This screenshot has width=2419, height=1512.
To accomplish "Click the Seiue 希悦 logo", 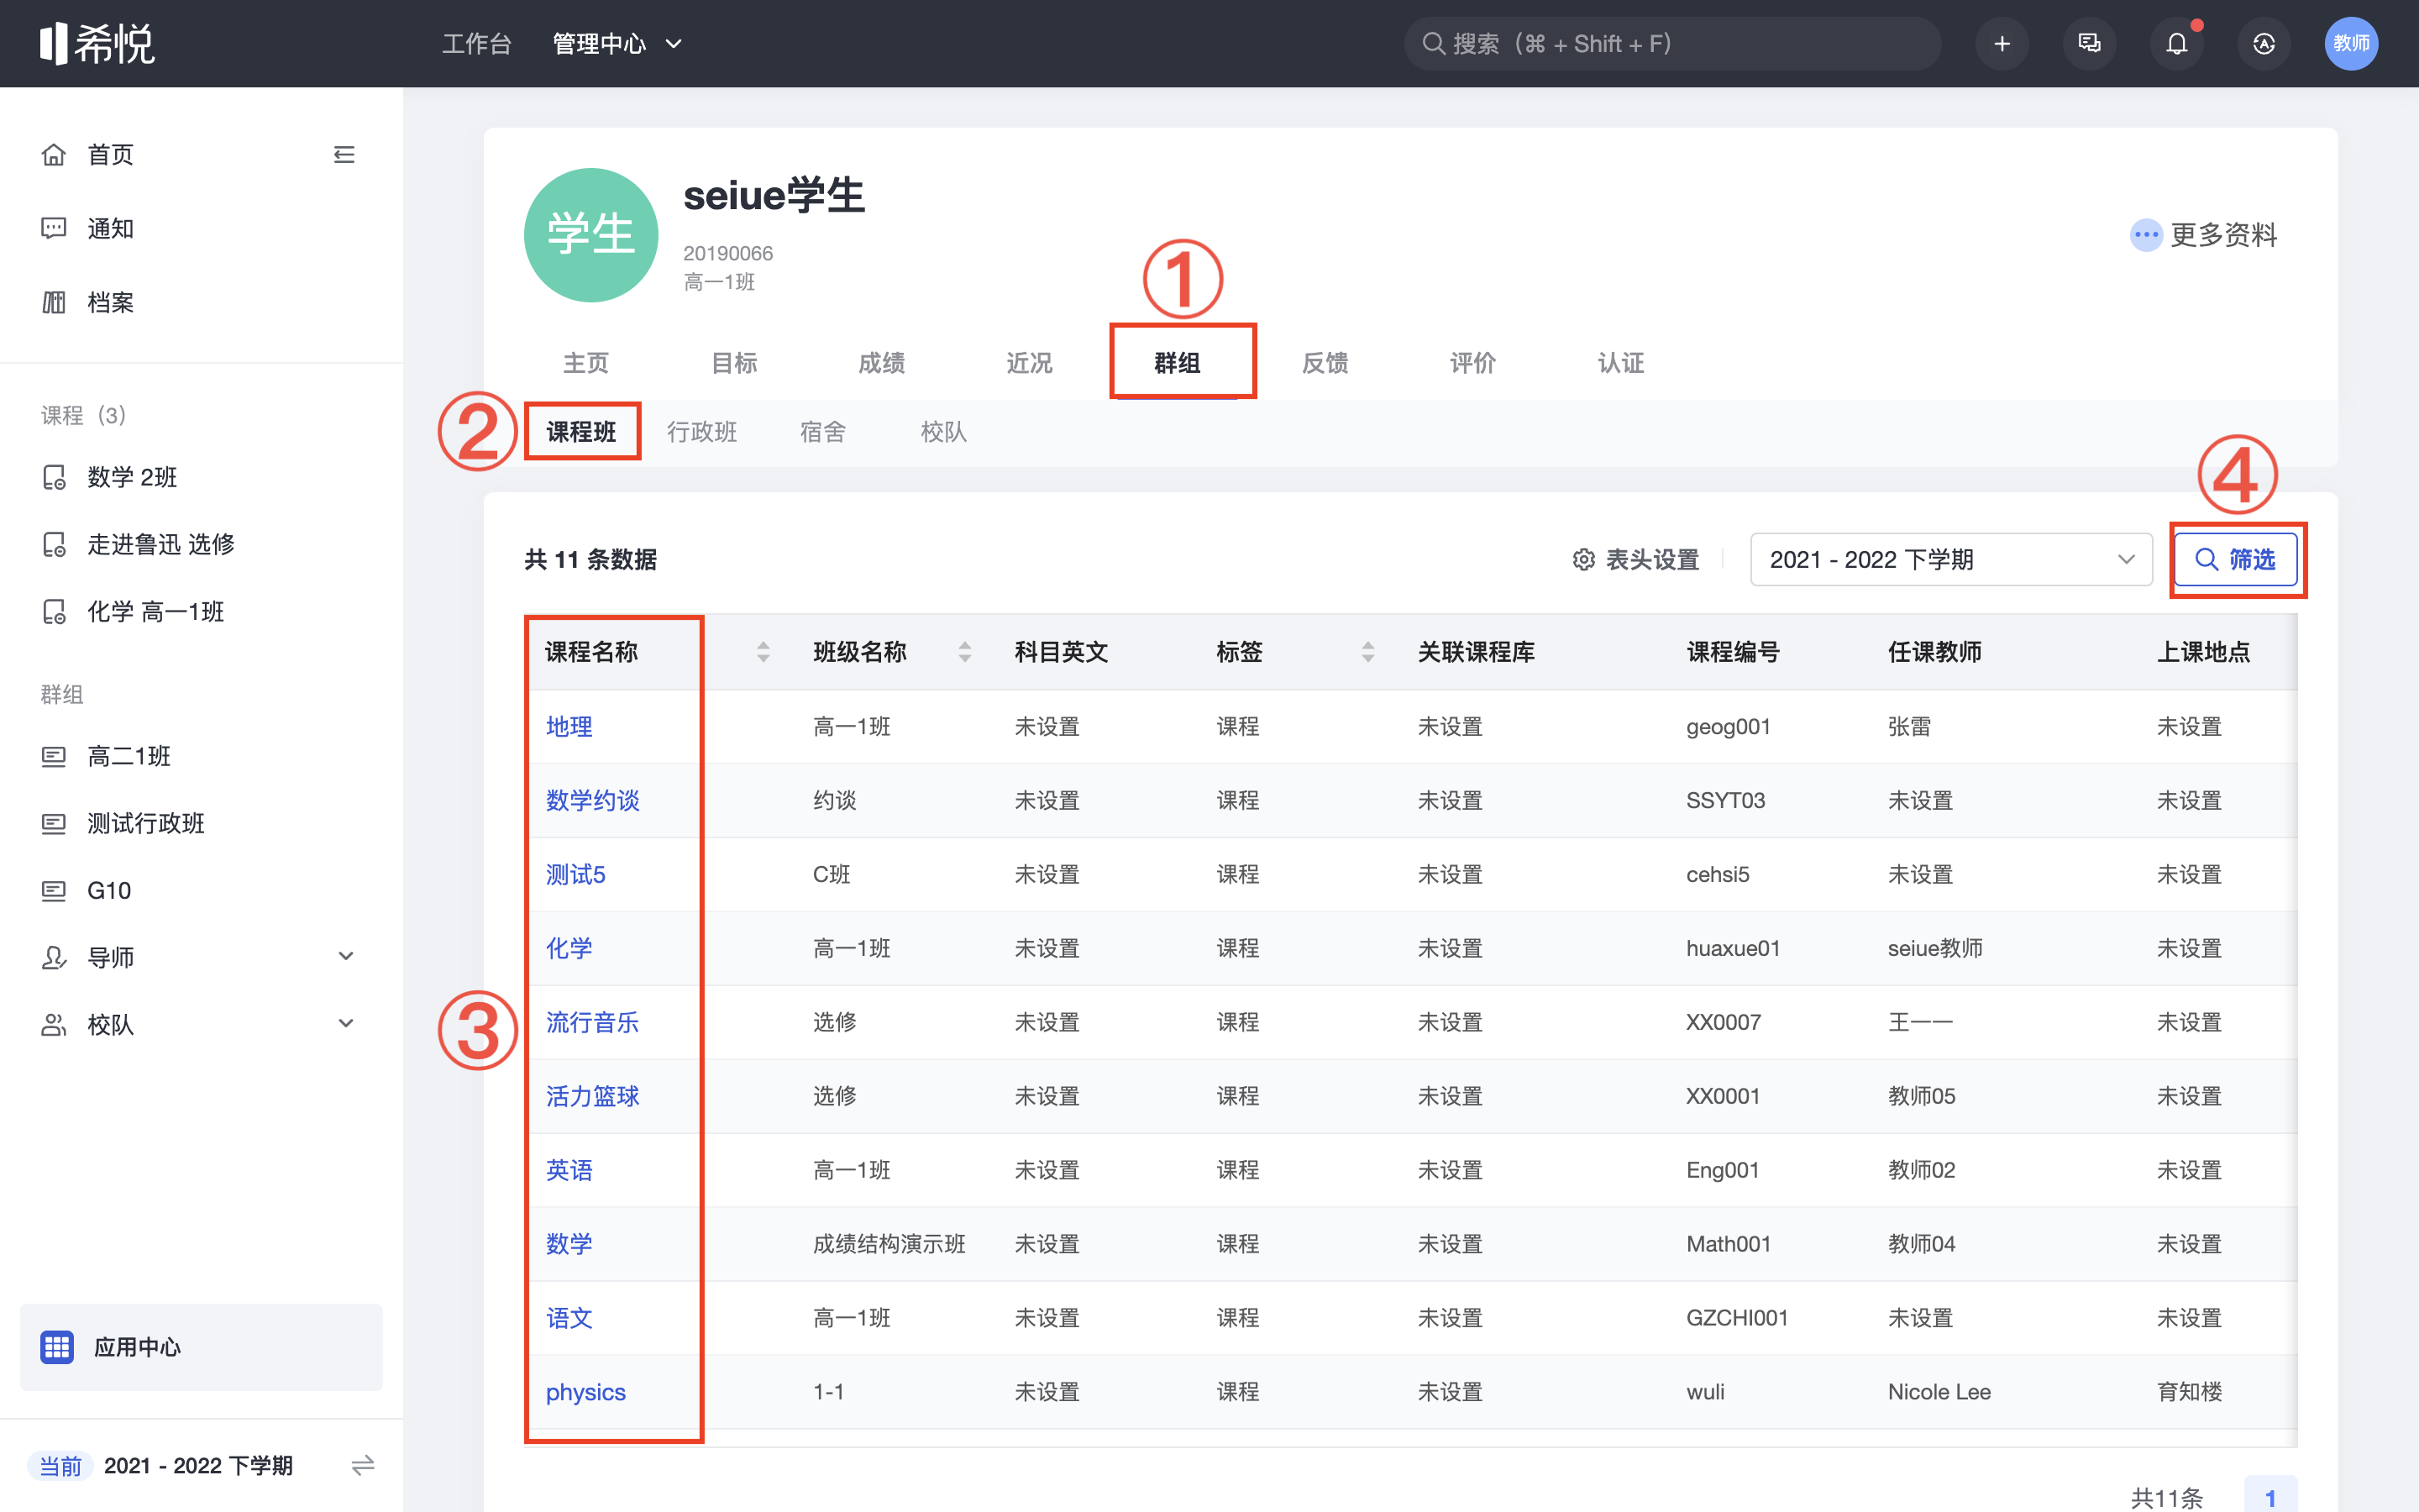I will (97, 44).
